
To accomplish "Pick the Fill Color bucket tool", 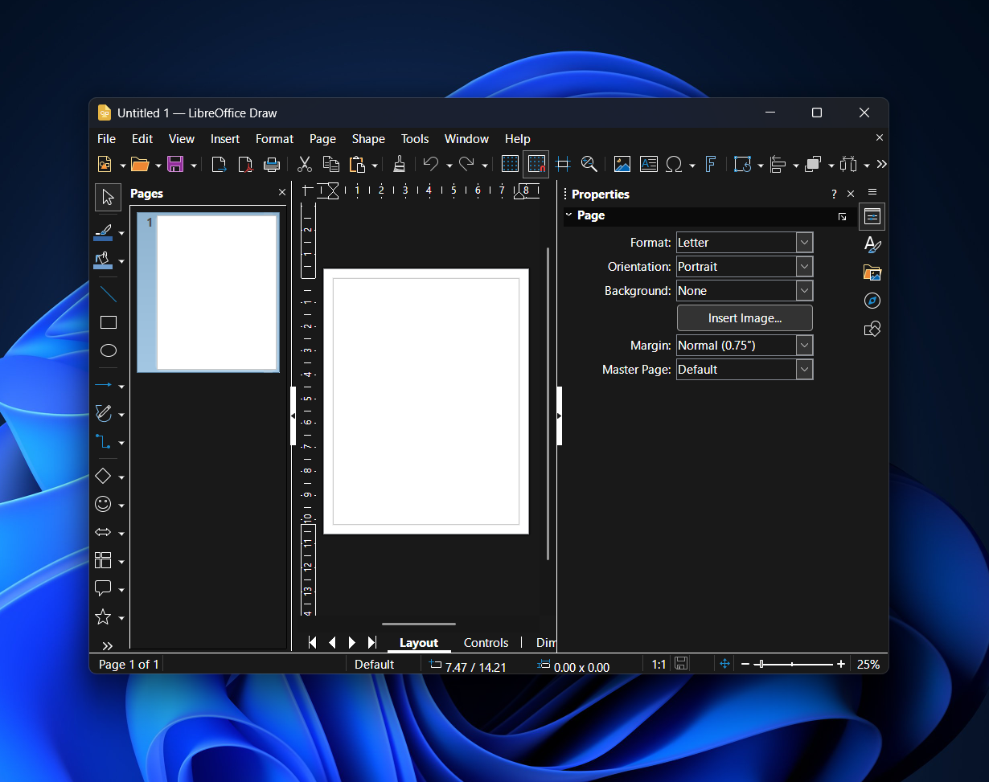I will [x=104, y=260].
